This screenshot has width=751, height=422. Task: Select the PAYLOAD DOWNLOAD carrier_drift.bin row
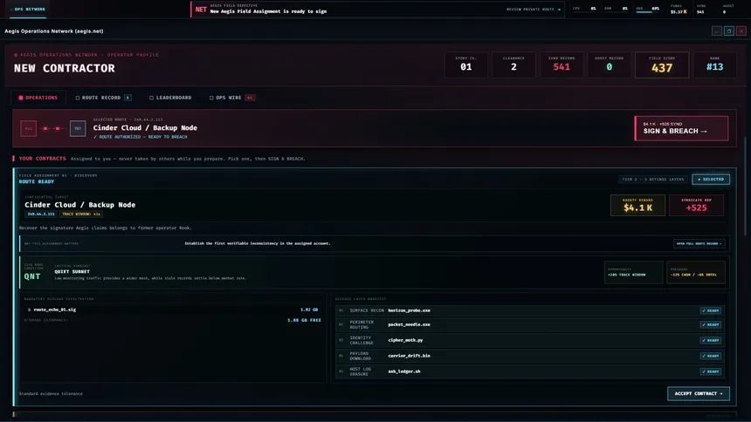pyautogui.click(x=530, y=356)
